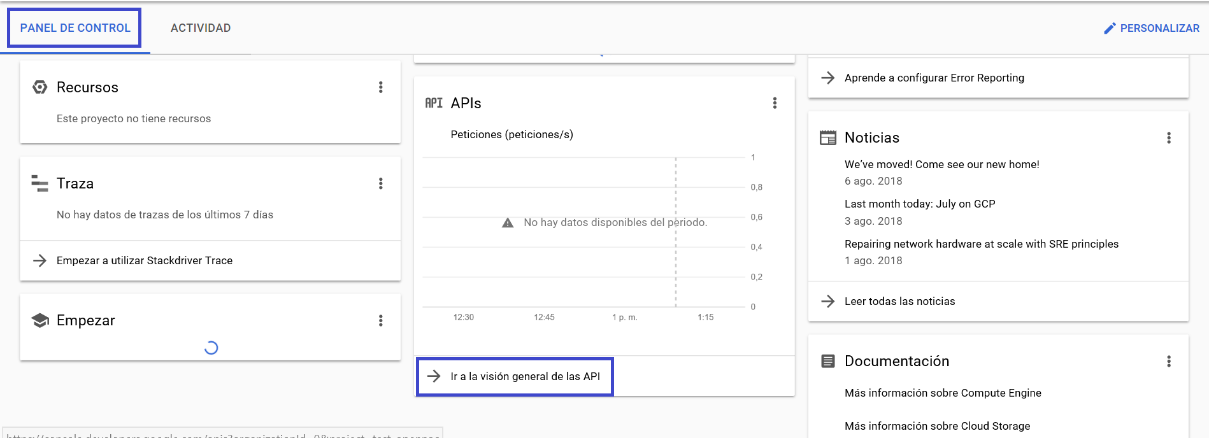Expand the Noticias card options menu
Image resolution: width=1209 pixels, height=438 pixels.
(1169, 138)
